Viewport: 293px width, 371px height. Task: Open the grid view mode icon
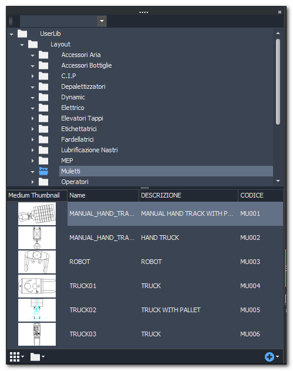click(x=15, y=356)
